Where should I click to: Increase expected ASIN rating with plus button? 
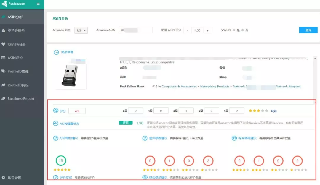pos(207,30)
